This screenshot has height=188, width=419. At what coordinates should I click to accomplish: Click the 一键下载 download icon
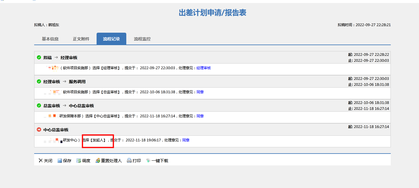click(148, 161)
